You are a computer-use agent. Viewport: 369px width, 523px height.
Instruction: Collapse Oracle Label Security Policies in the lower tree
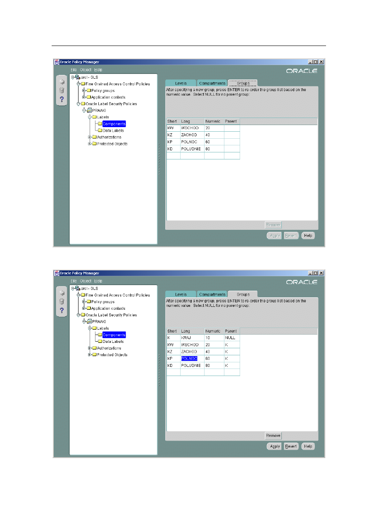point(78,315)
